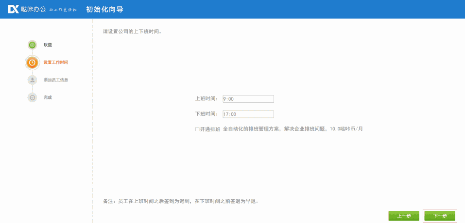
Task: Click the 添加员工信息 person icon
Action: [x=33, y=80]
